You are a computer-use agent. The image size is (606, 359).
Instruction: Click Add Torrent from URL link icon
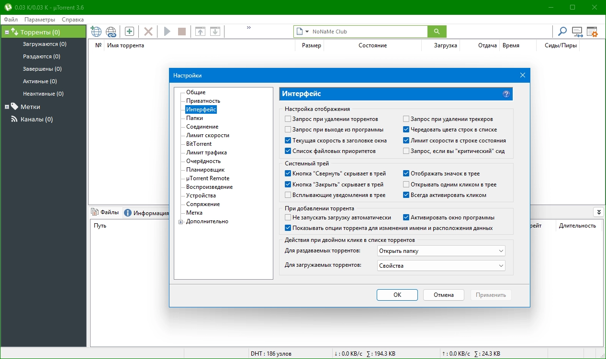coord(111,32)
